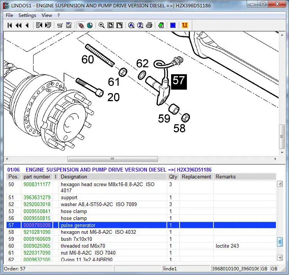This screenshot has height=275, width=289.
Task: Click the diagram's scroll up arrow
Action: (282, 35)
